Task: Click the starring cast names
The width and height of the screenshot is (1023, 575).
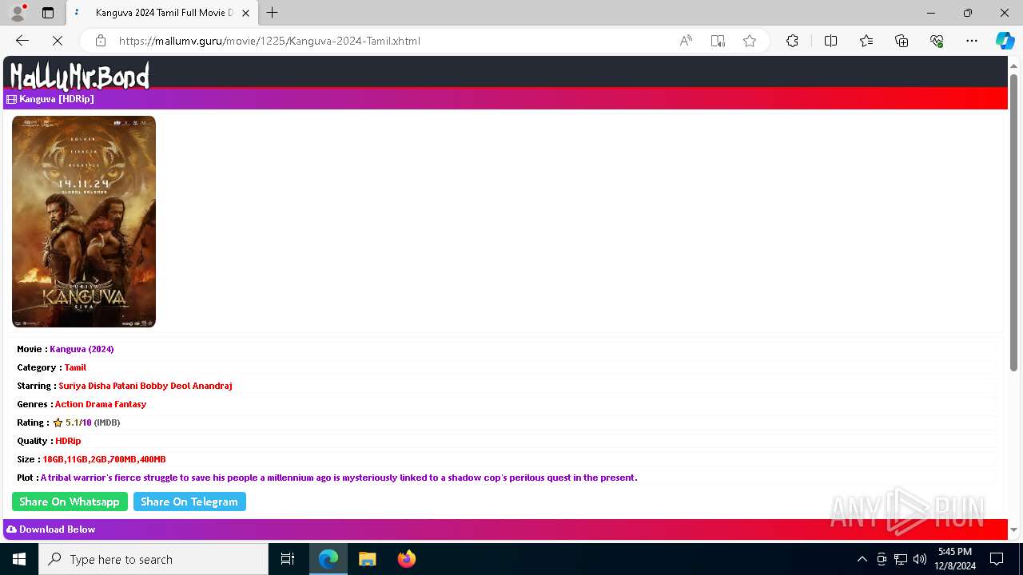Action: point(145,386)
